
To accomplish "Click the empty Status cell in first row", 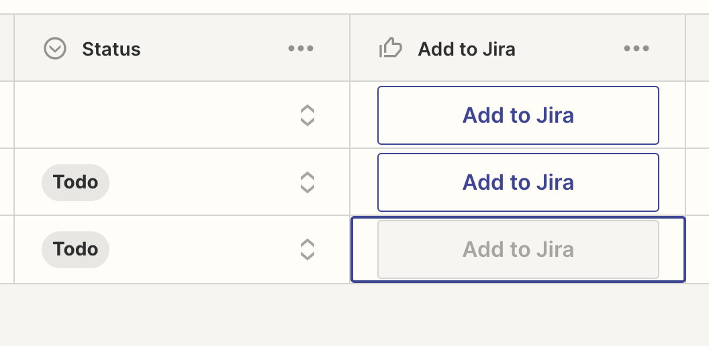I will [154, 115].
